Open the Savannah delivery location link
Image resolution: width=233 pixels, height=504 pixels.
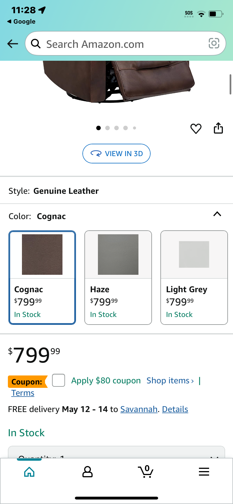(x=139, y=409)
